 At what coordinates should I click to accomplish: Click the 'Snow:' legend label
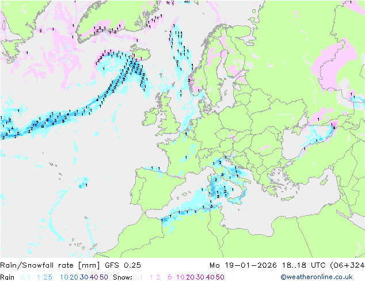pyautogui.click(x=123, y=277)
